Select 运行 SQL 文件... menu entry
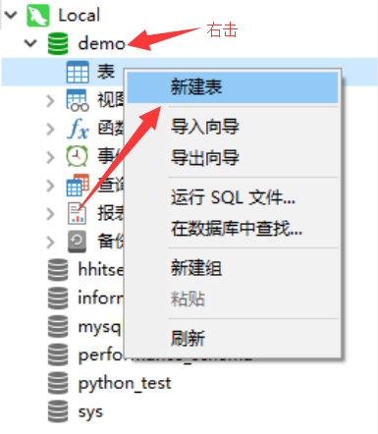Screen dimensions: 378x434 (x=233, y=197)
